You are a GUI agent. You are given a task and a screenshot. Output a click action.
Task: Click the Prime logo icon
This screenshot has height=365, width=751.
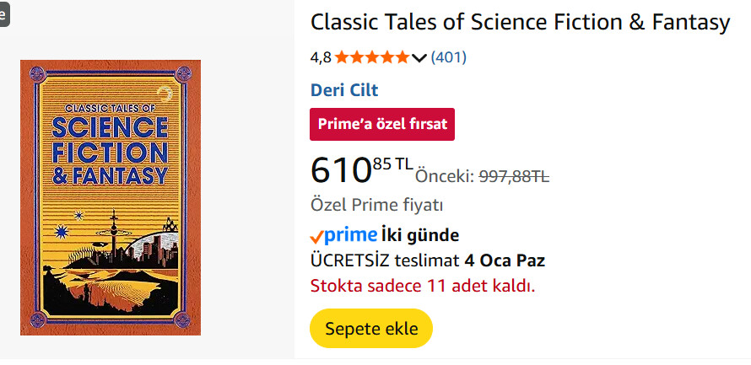pyautogui.click(x=350, y=234)
